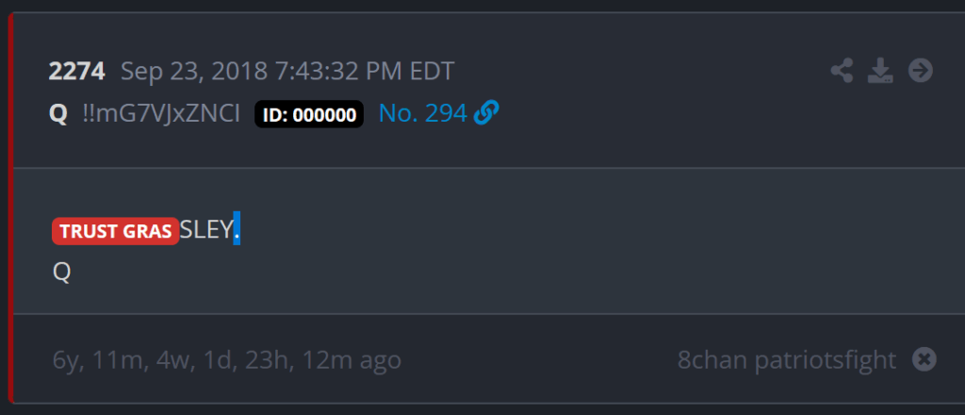
Task: Click the chain link icon beside No. 294
Action: (486, 112)
